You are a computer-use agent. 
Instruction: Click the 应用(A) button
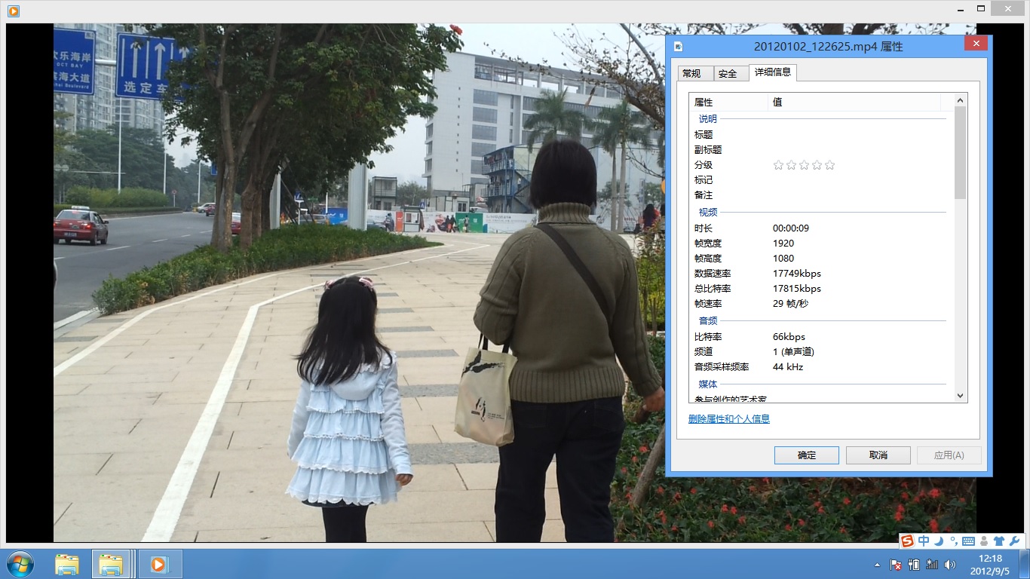coord(949,455)
